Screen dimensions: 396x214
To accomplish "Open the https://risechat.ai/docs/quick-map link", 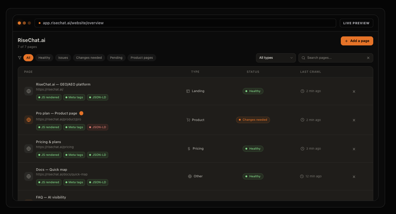I will coord(62,174).
